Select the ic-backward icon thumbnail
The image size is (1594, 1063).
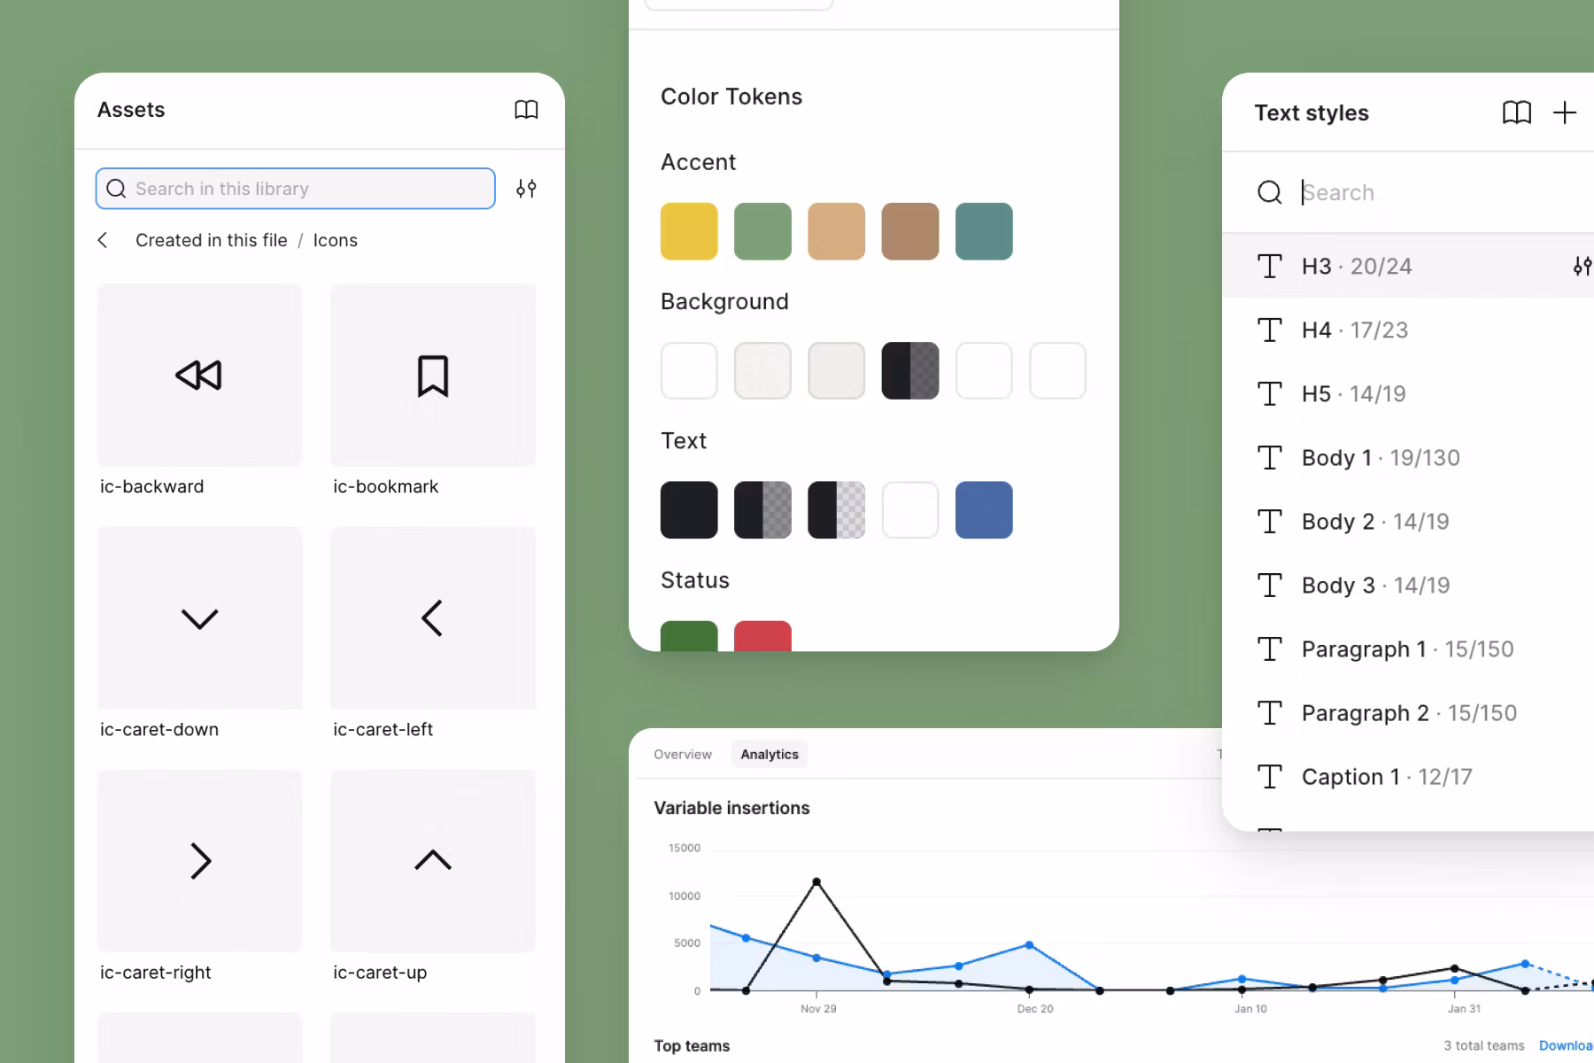click(x=199, y=375)
